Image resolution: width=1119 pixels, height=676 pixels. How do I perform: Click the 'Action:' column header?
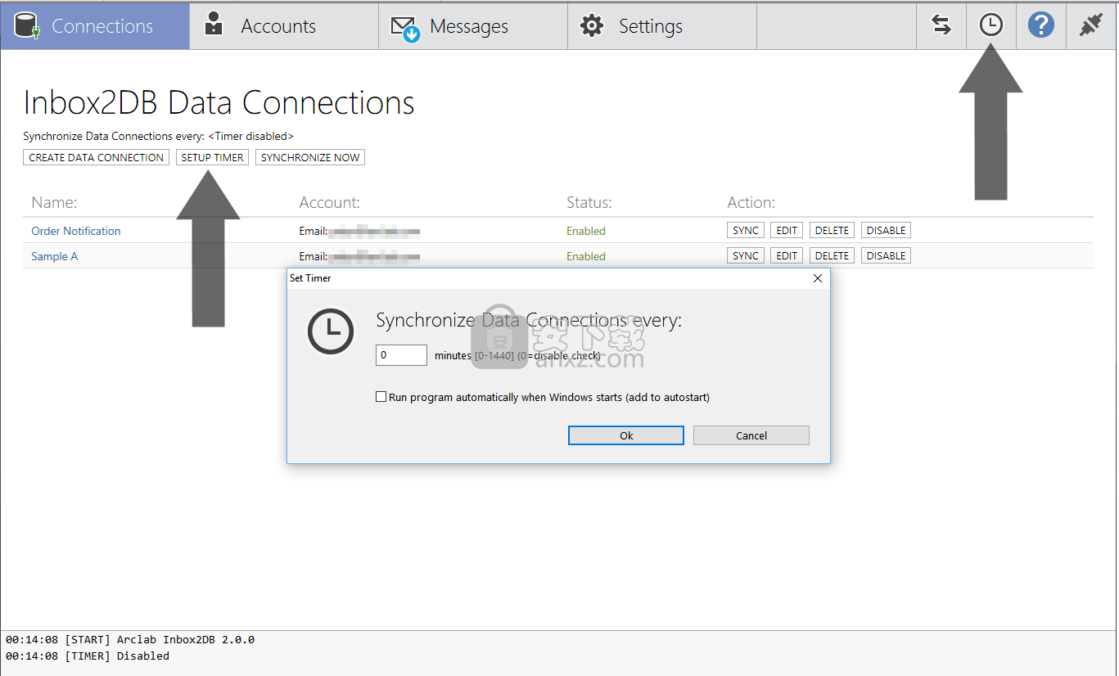[x=751, y=202]
